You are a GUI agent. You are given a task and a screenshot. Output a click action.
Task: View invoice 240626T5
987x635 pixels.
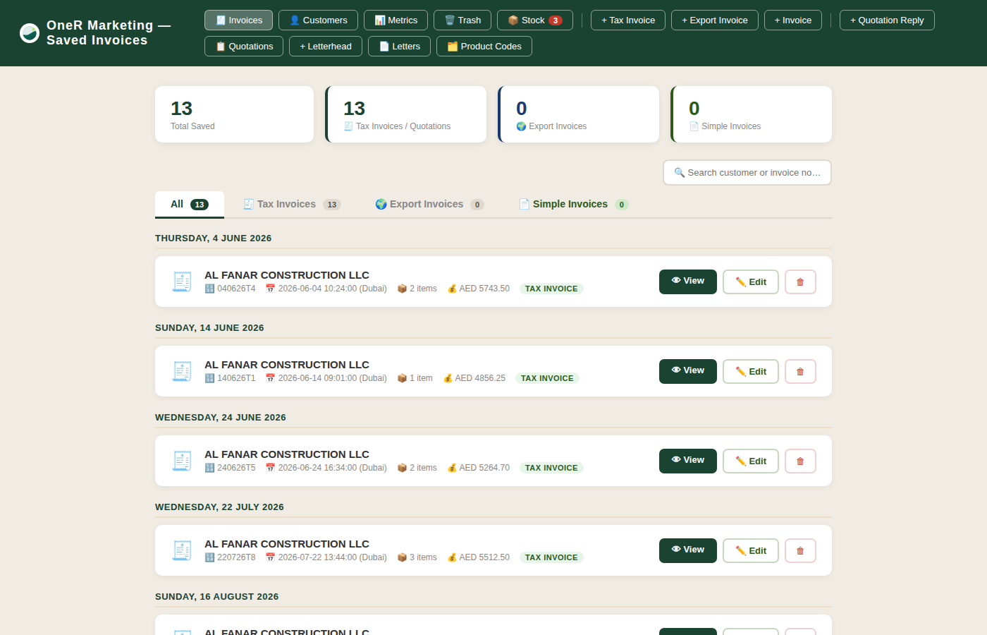point(688,461)
